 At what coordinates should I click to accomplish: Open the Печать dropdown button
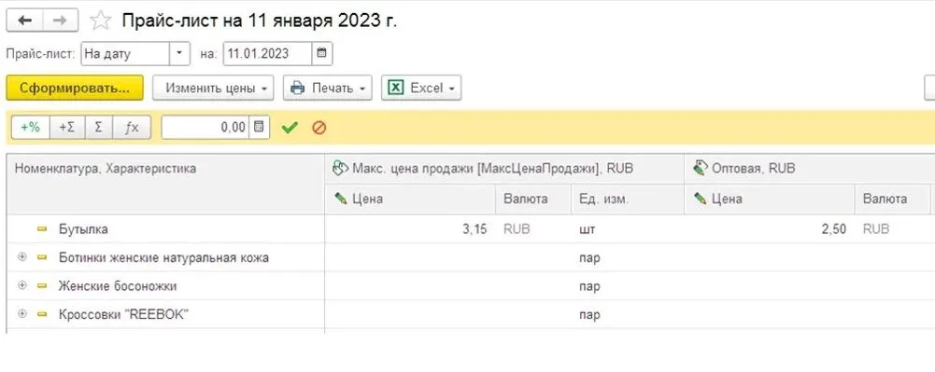click(x=327, y=88)
